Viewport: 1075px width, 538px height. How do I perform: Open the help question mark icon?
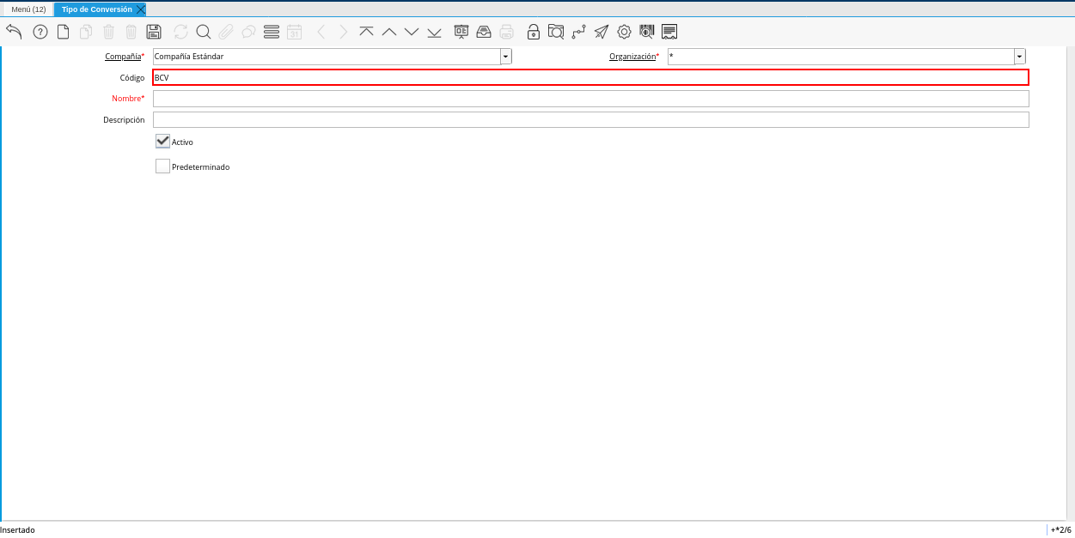point(40,32)
